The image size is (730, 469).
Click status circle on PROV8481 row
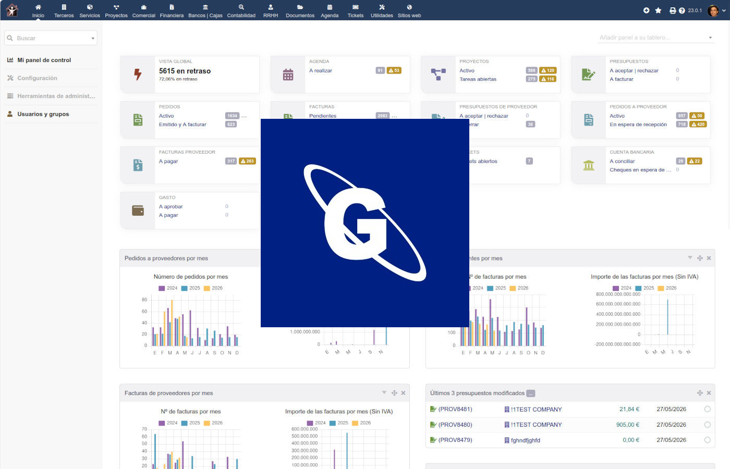[x=708, y=409]
